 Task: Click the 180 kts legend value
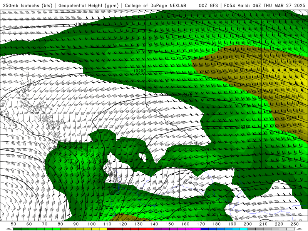tap(217, 224)
